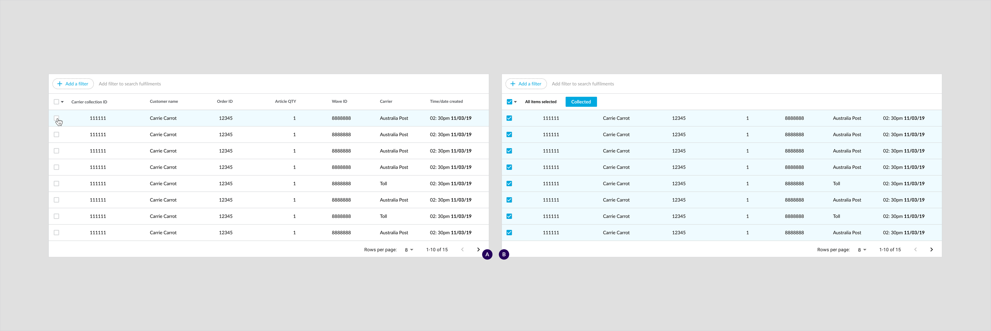Image resolution: width=991 pixels, height=331 pixels.
Task: Uncheck the All items selected header checkbox
Action: point(509,102)
